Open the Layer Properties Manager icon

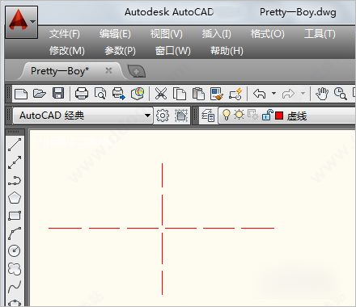[208, 116]
